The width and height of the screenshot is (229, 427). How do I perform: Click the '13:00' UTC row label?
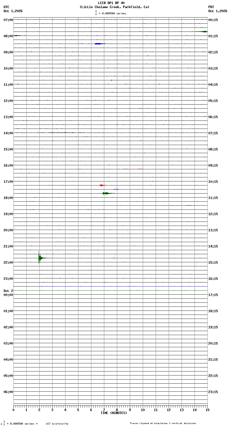pyautogui.click(x=8, y=117)
